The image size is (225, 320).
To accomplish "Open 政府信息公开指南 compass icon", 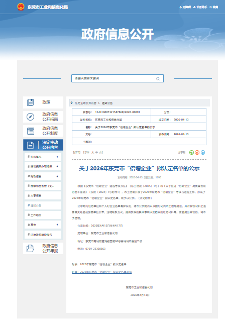I will click(x=31, y=117).
